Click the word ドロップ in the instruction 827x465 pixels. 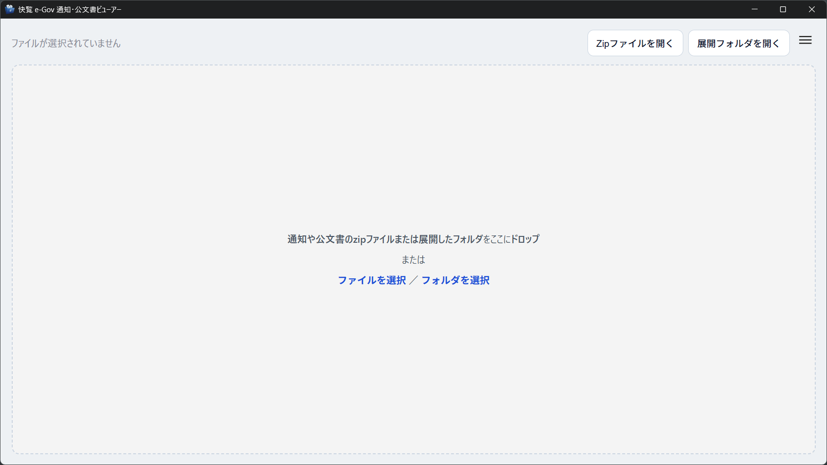click(x=525, y=239)
